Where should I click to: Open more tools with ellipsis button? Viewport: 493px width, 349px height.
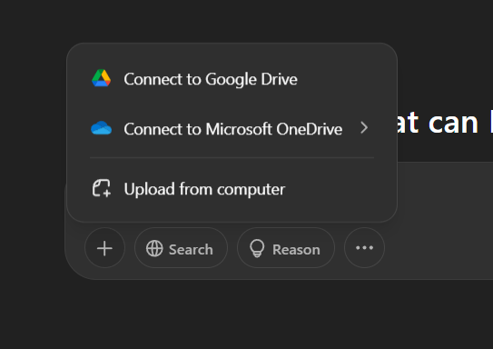pos(364,248)
